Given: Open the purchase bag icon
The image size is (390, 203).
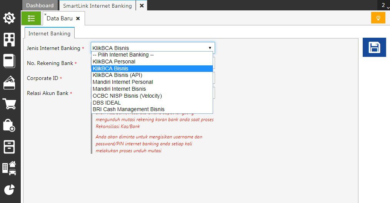Looking at the screenshot, I should pos(9,125).
